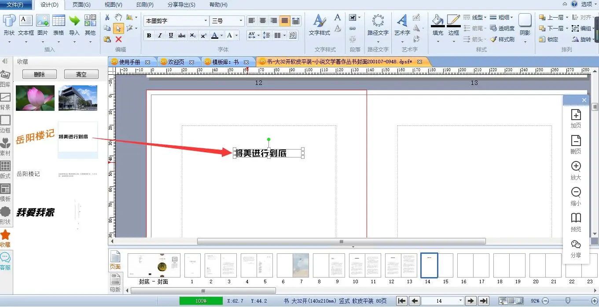Delete selection with red X icon
The width and height of the screenshot is (599, 307).
pyautogui.click(x=118, y=39)
